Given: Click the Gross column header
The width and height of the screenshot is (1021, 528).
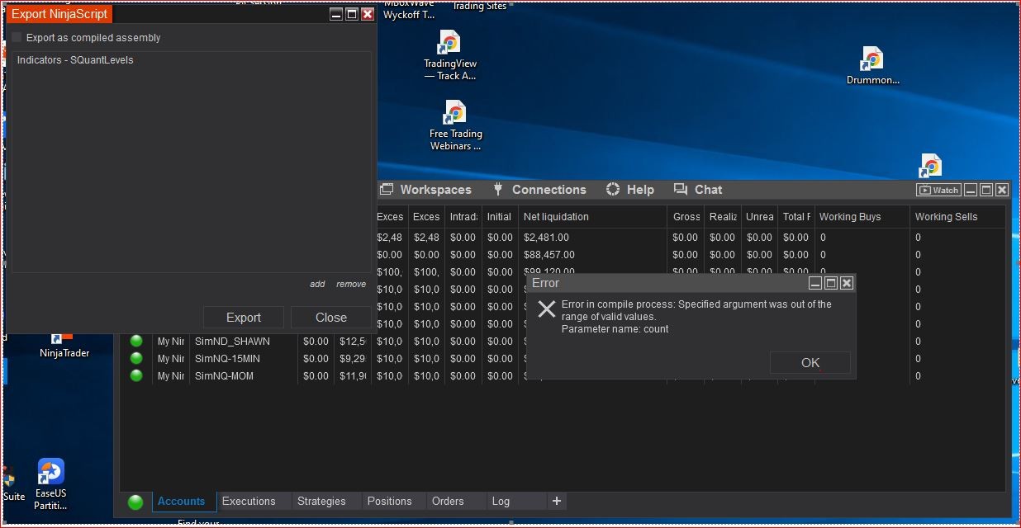Looking at the screenshot, I should tap(686, 217).
